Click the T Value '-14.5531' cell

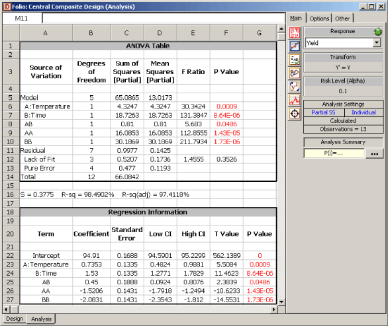pyautogui.click(x=226, y=300)
